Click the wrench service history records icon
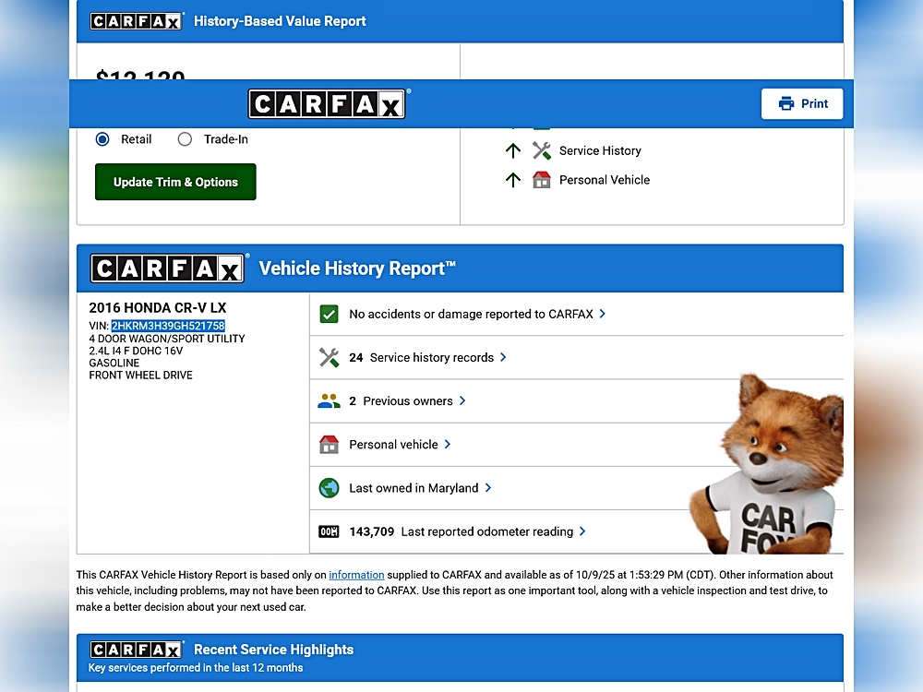This screenshot has height=692, width=923. (329, 358)
